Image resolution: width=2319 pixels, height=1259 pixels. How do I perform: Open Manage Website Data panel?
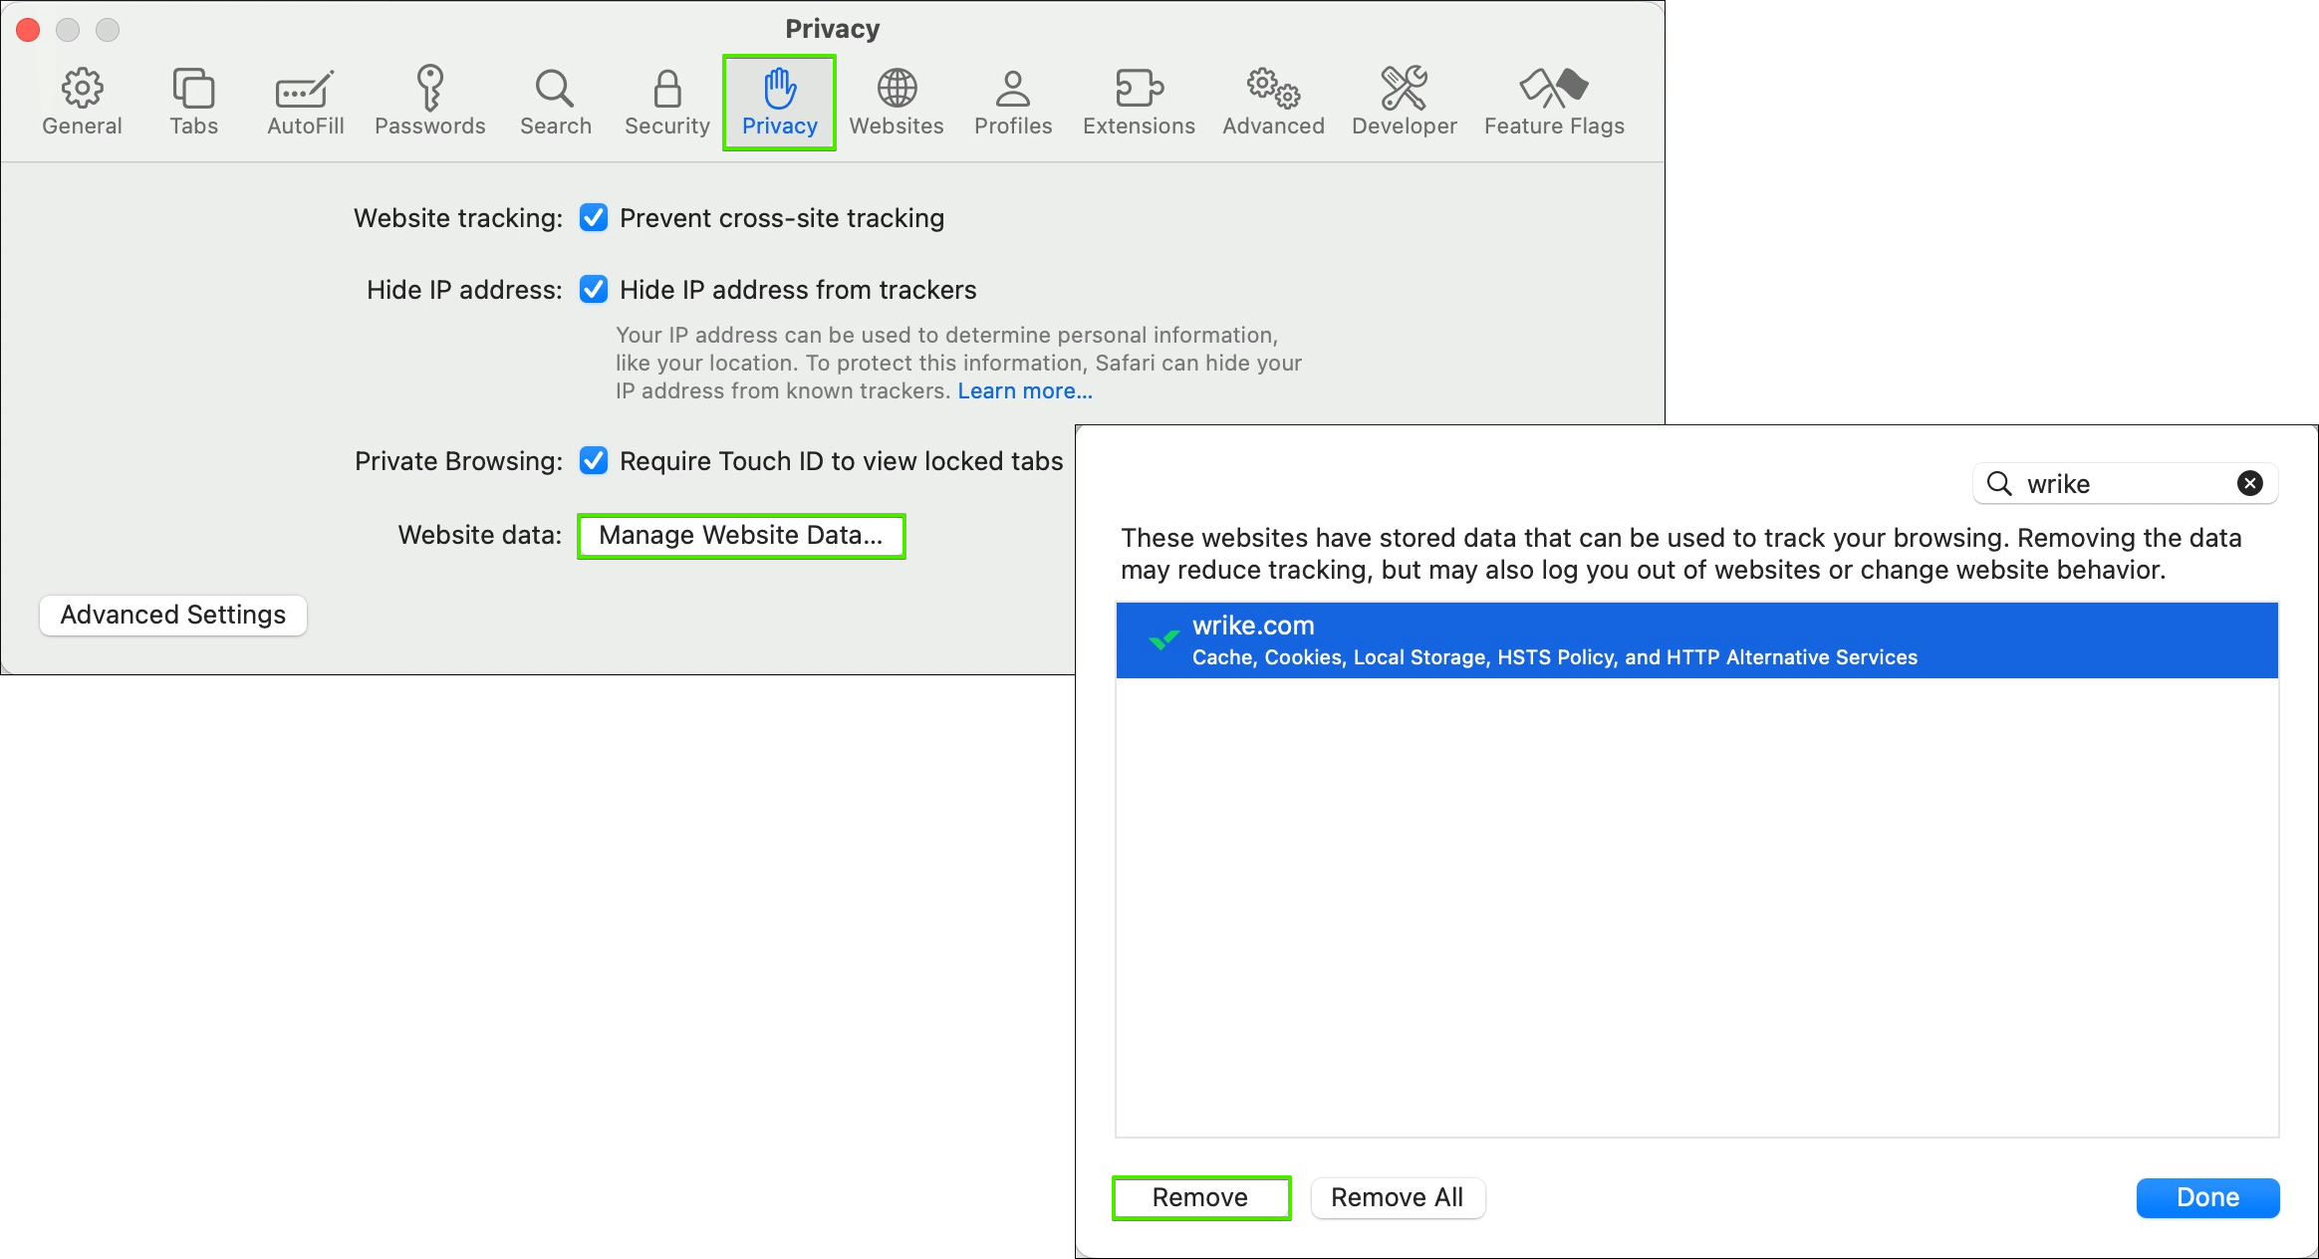point(741,535)
